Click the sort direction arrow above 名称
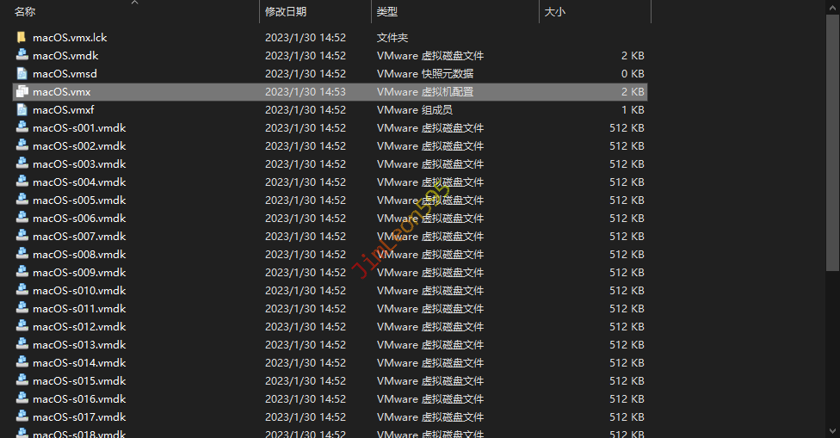This screenshot has height=438, width=840. (x=135, y=3)
